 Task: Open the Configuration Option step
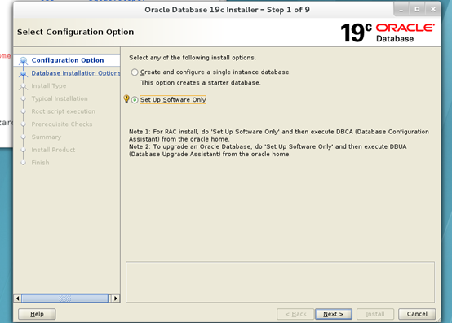[x=68, y=60]
